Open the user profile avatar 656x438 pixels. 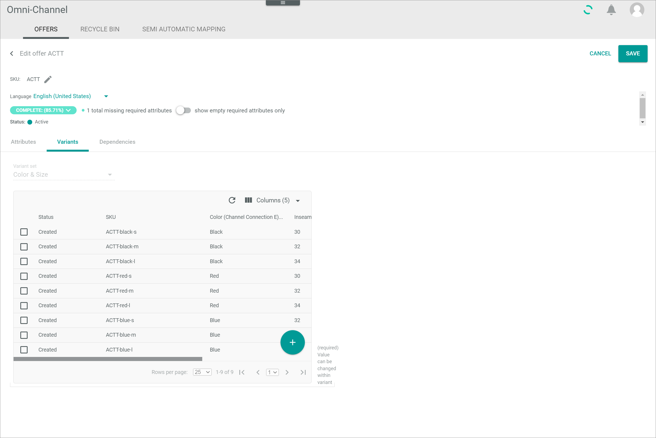[637, 10]
